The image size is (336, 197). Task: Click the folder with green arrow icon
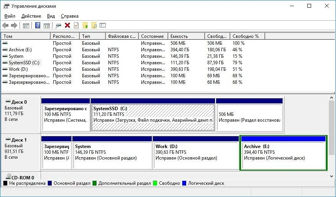pos(85,26)
